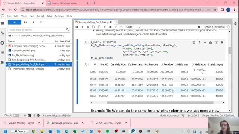This screenshot has height=134, width=239.
Task: Open the File menu
Action: (x=9, y=16)
